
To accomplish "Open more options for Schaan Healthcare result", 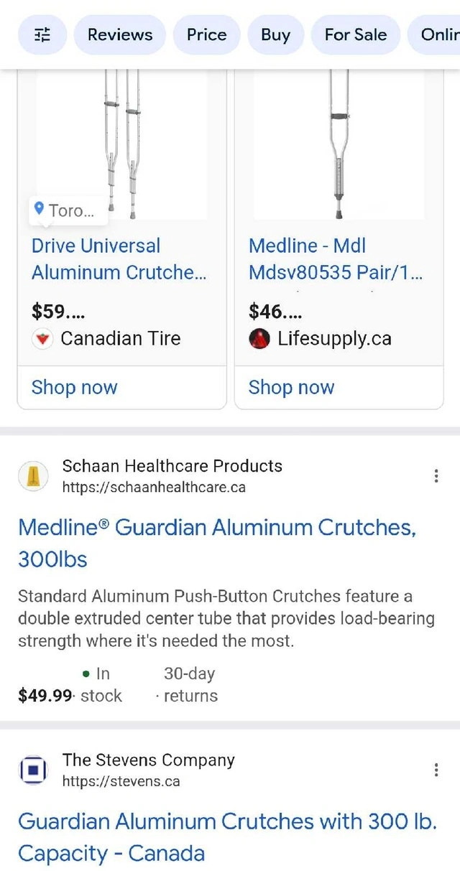I will click(x=436, y=476).
